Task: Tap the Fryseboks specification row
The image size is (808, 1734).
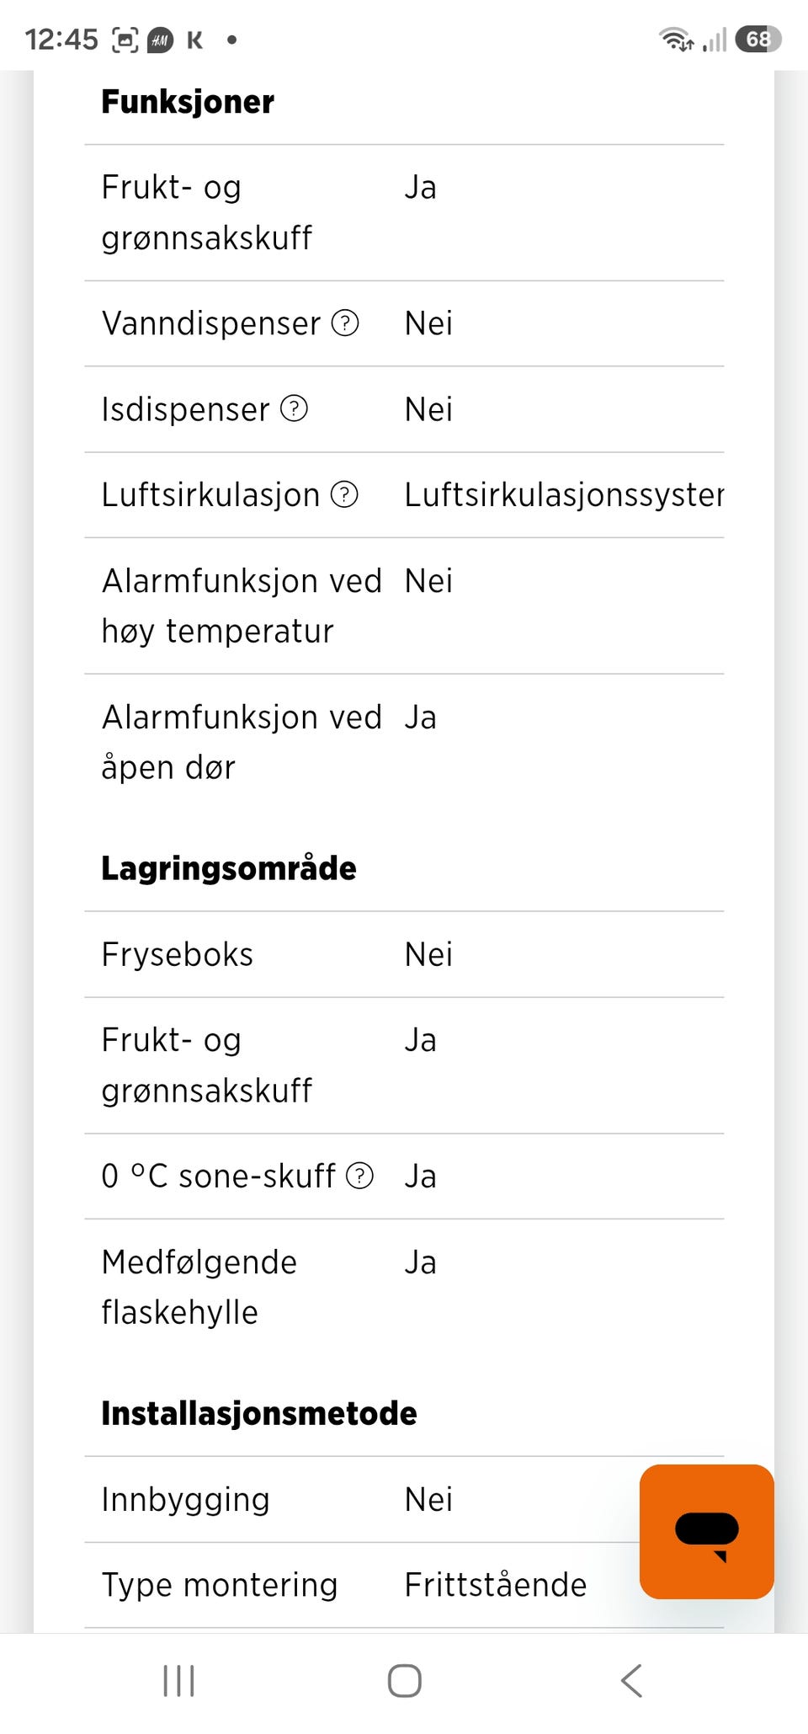Action: click(404, 954)
